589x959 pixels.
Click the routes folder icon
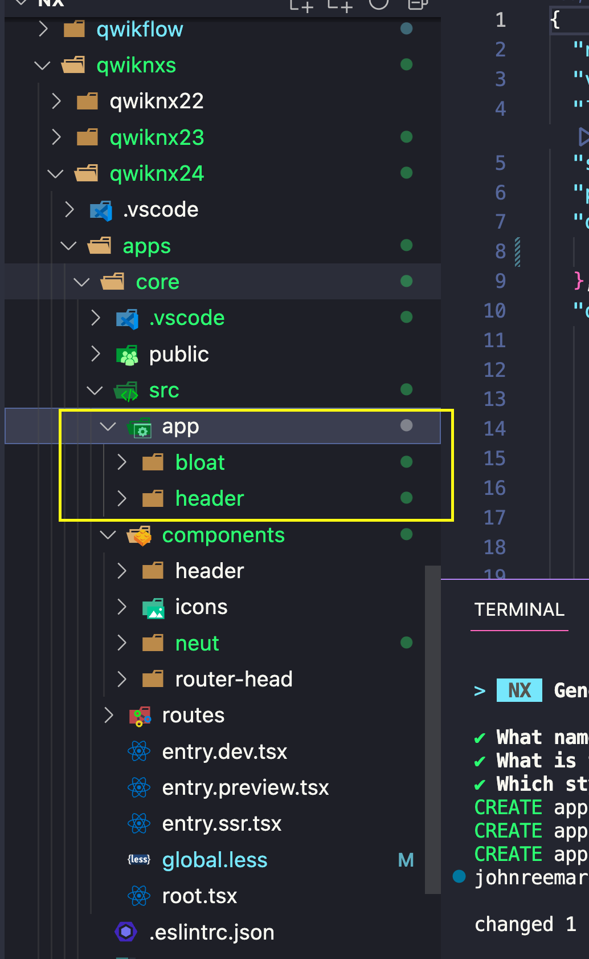tap(140, 716)
